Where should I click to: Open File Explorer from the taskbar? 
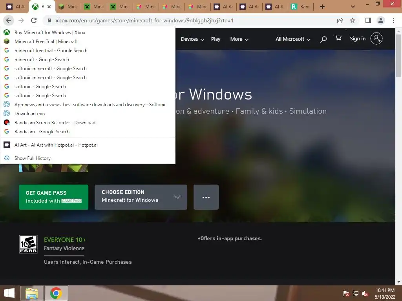(32, 293)
